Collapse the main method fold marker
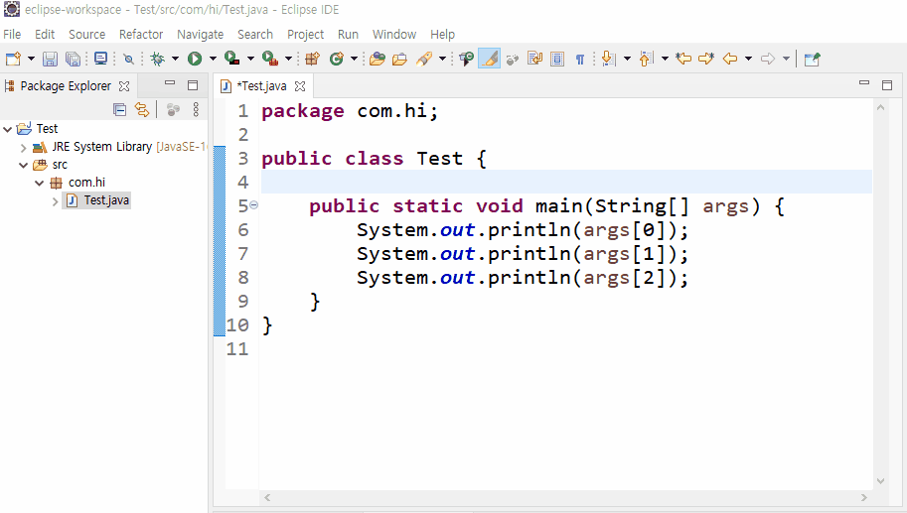 tap(254, 205)
